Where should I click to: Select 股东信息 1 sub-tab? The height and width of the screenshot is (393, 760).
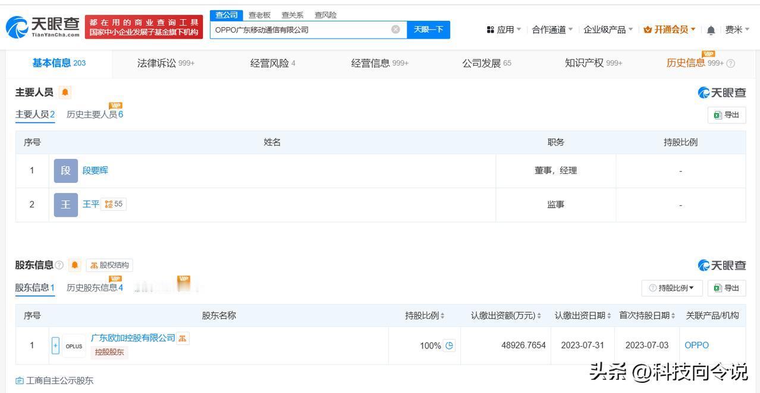point(35,288)
